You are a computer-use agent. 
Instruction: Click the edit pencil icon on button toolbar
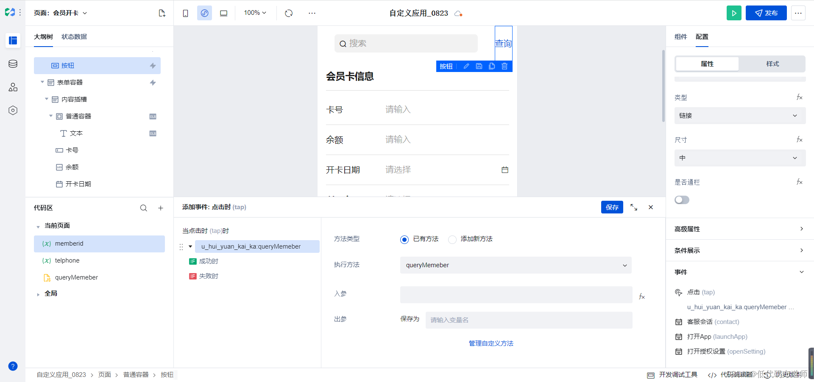point(466,66)
